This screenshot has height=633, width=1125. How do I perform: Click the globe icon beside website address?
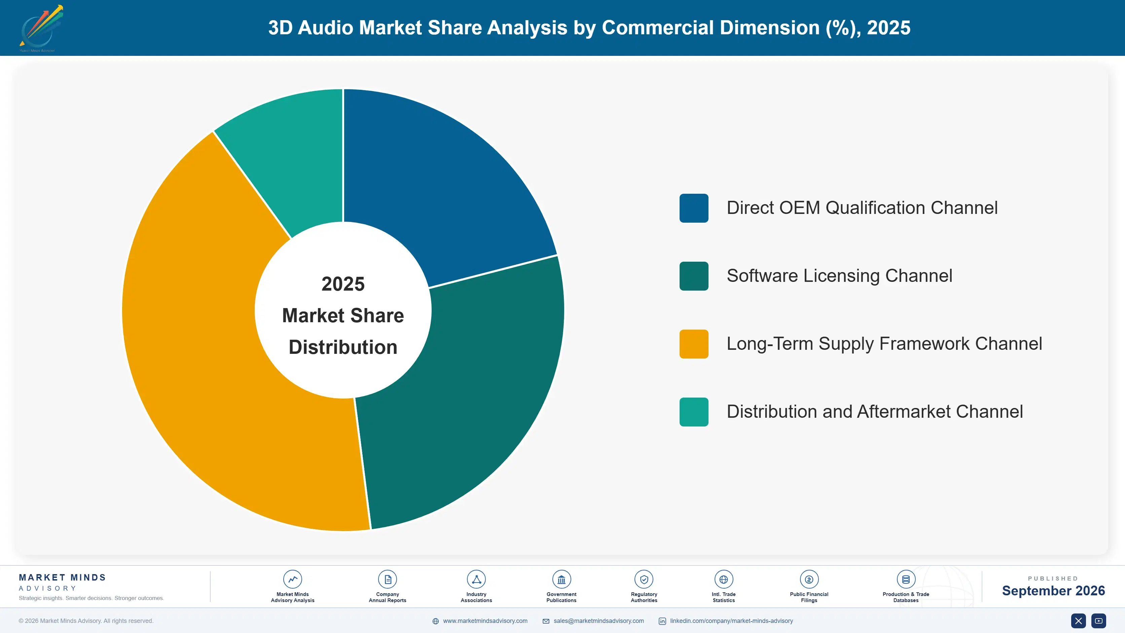pos(435,621)
